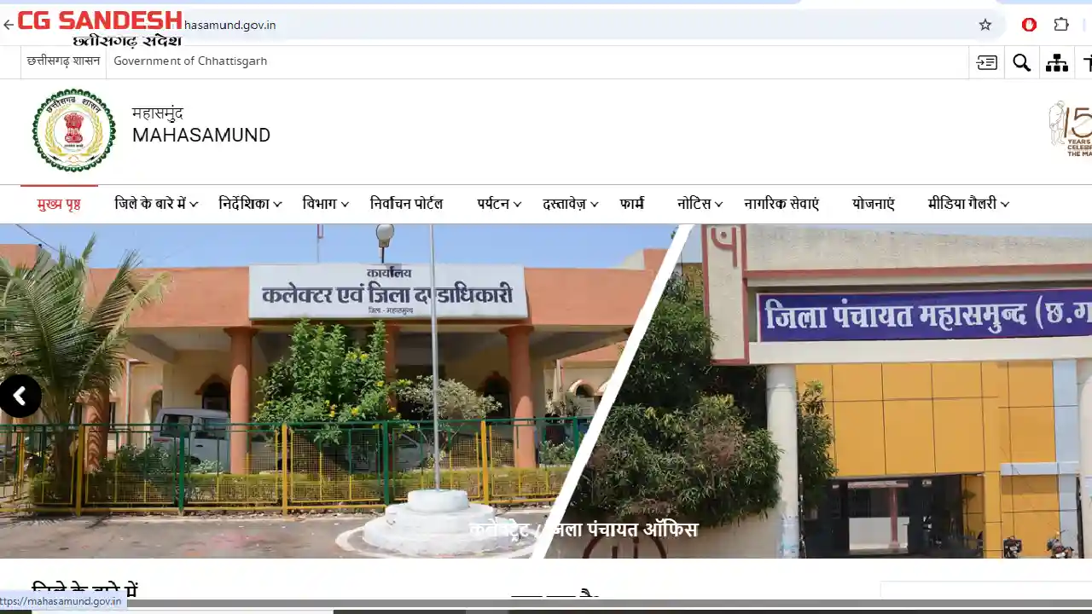Open the फार्म menu item

tap(632, 204)
